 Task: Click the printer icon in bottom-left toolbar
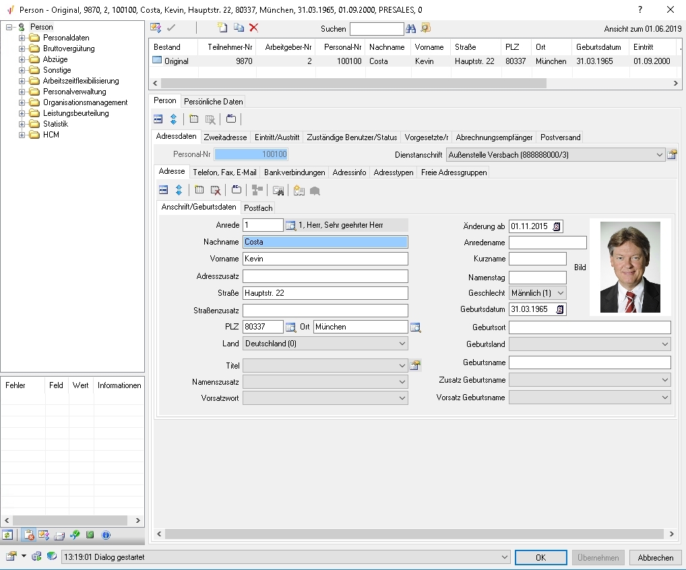(x=59, y=535)
